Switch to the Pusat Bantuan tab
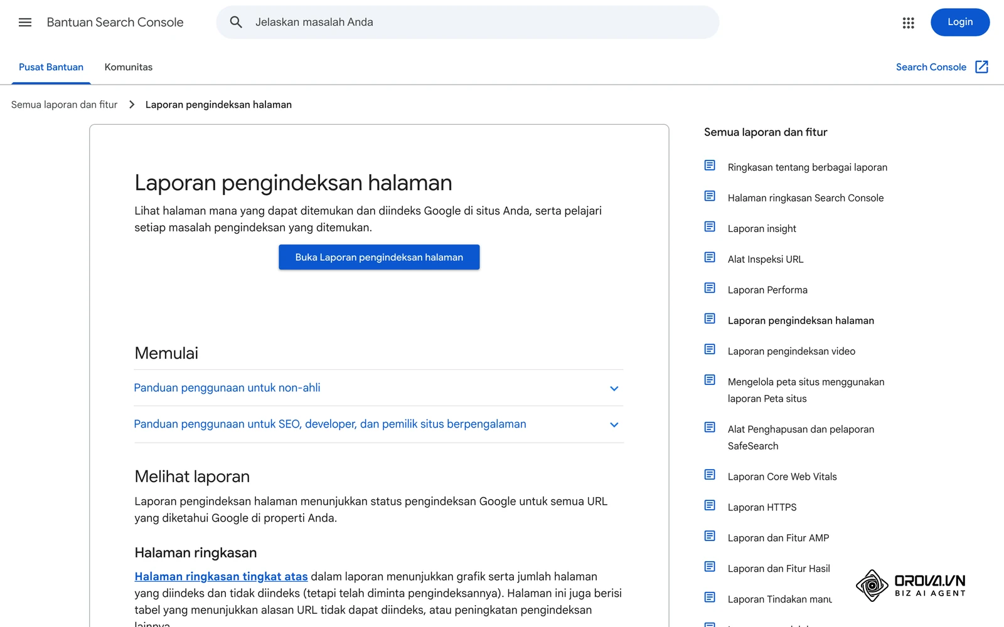This screenshot has width=1004, height=627. coord(51,67)
